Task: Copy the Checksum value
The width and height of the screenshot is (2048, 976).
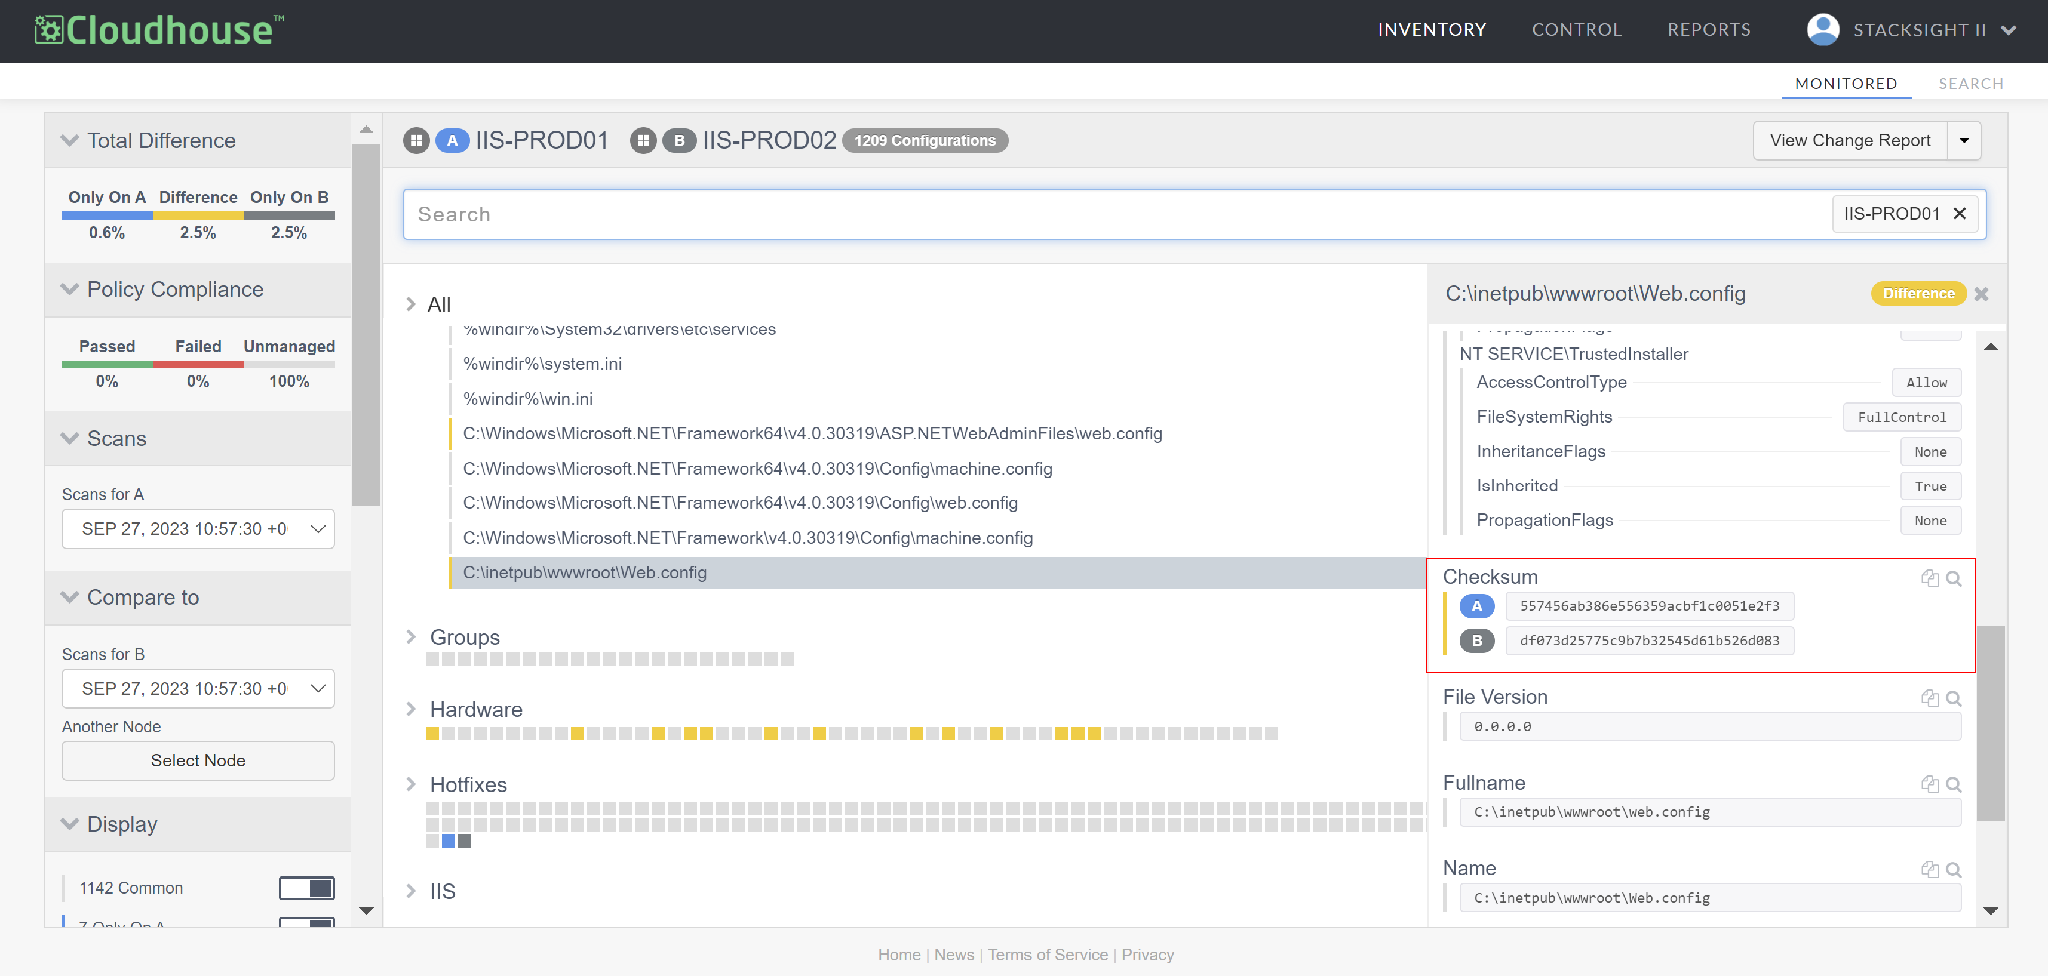Action: pos(1930,578)
